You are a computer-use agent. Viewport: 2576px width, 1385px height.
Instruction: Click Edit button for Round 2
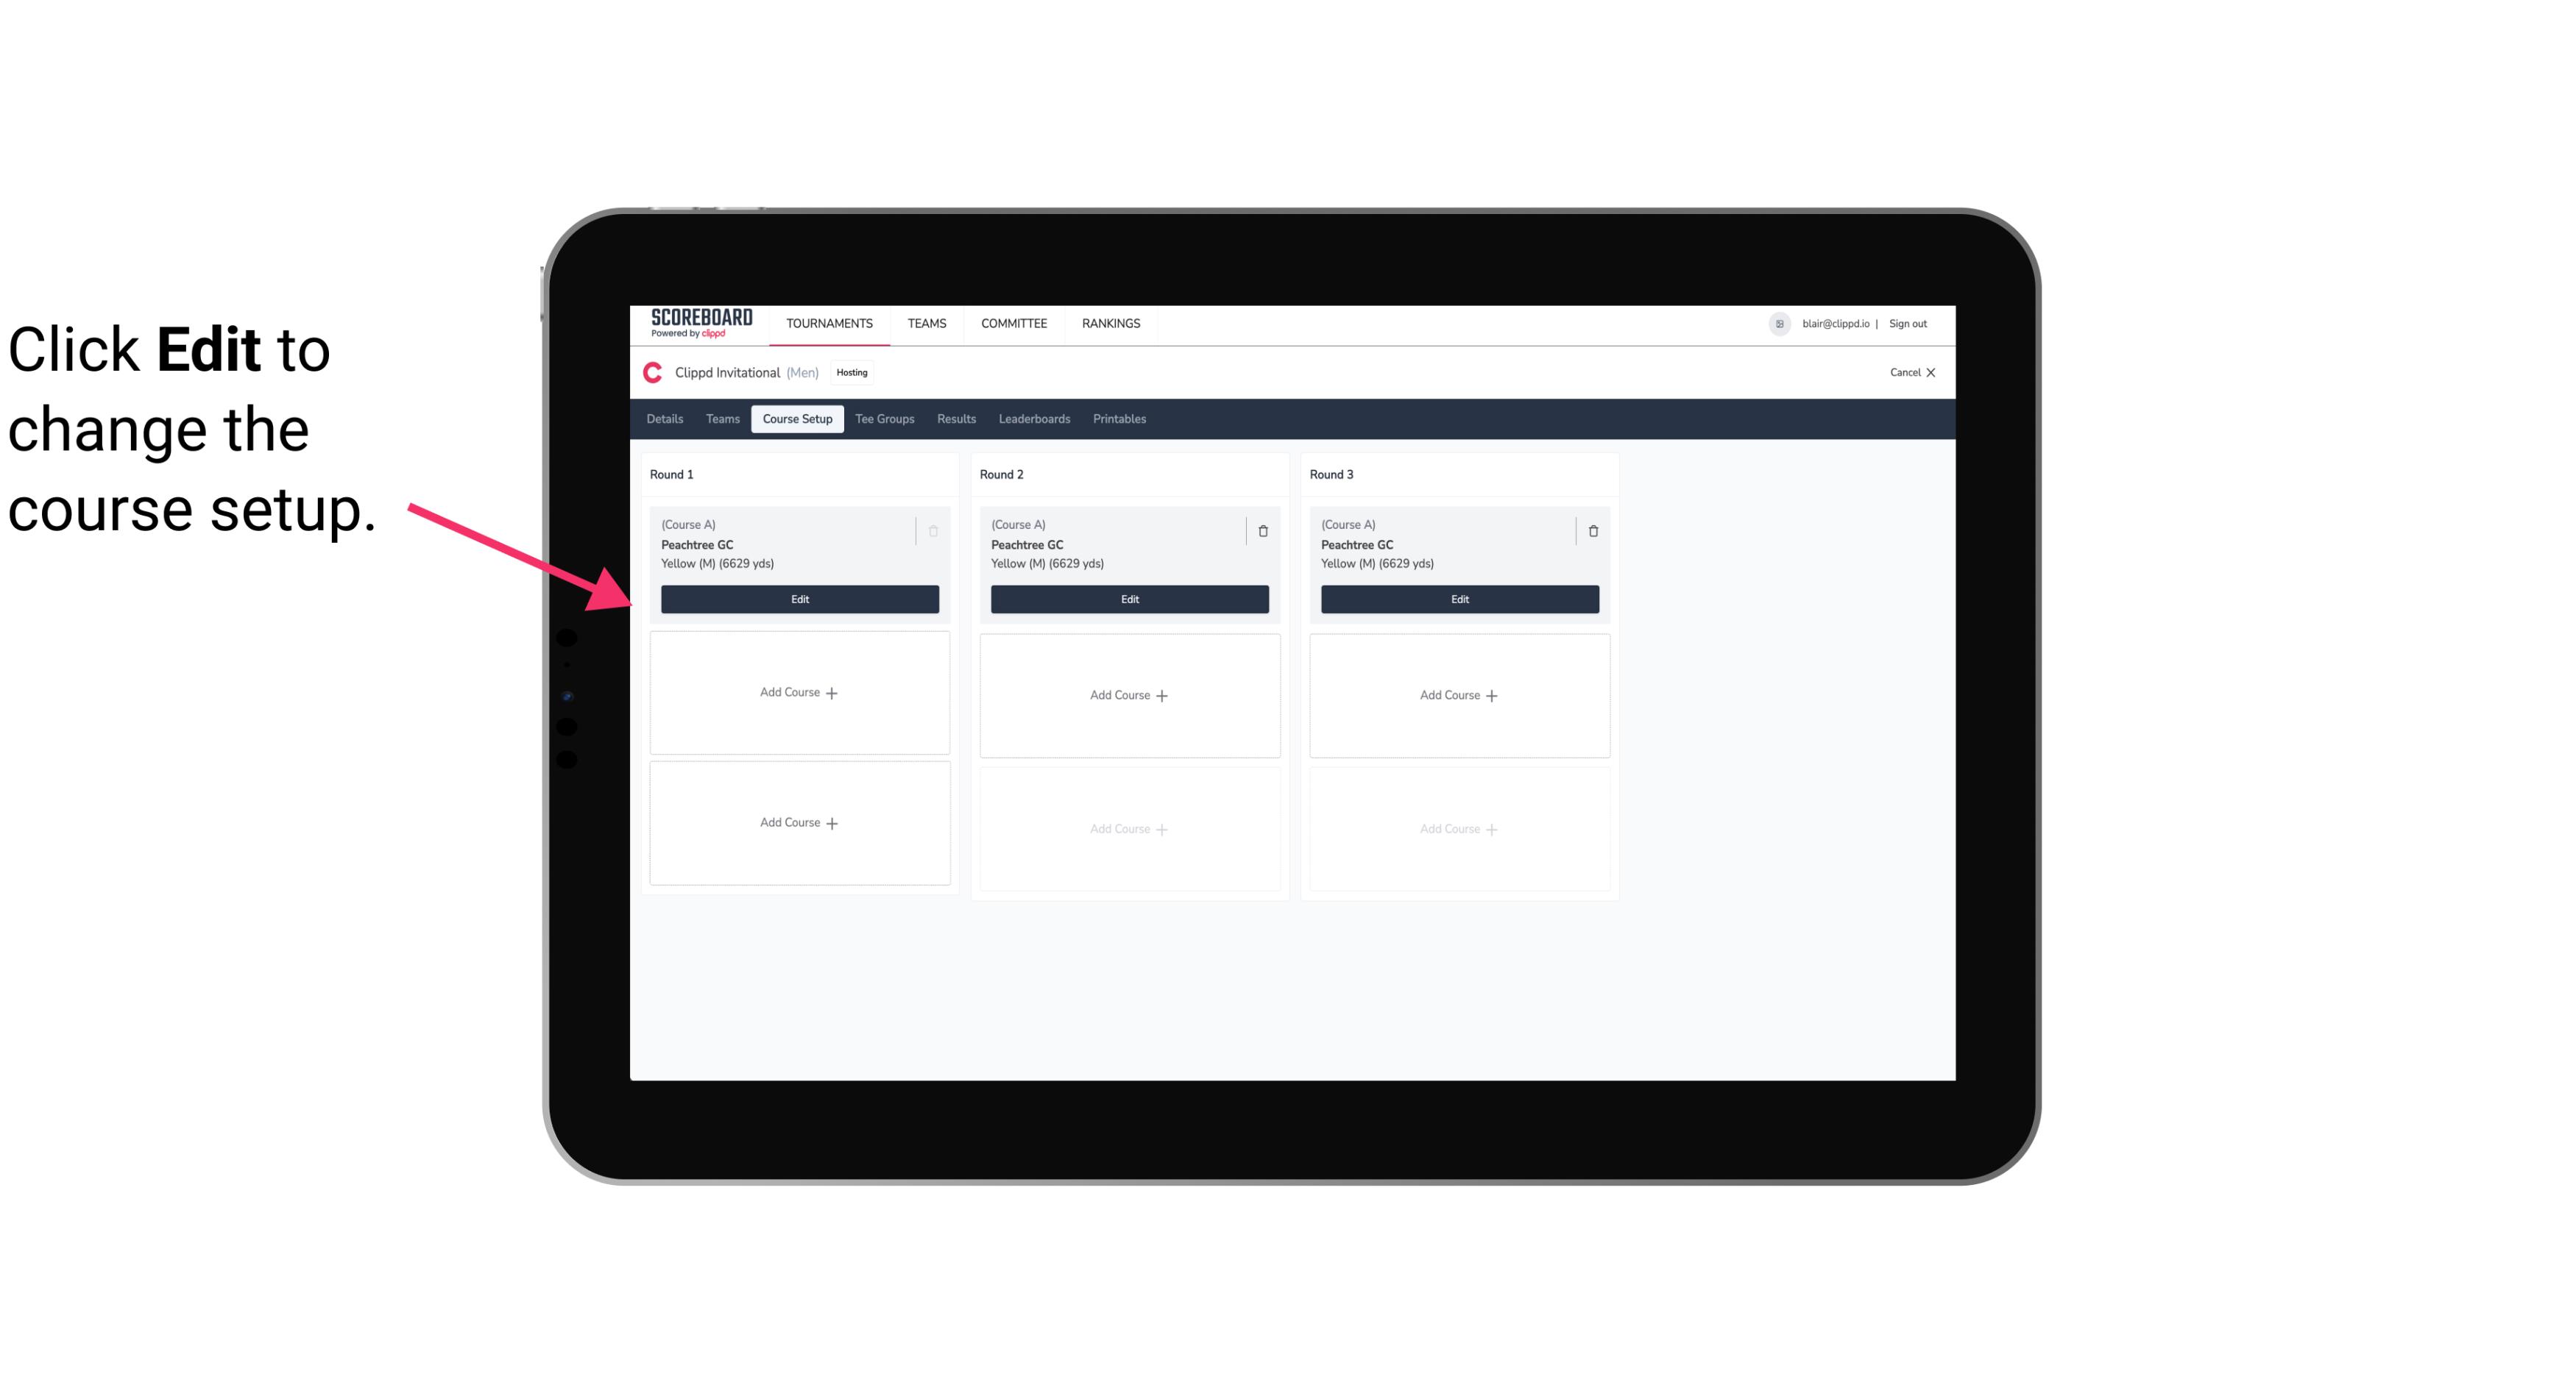click(1128, 599)
